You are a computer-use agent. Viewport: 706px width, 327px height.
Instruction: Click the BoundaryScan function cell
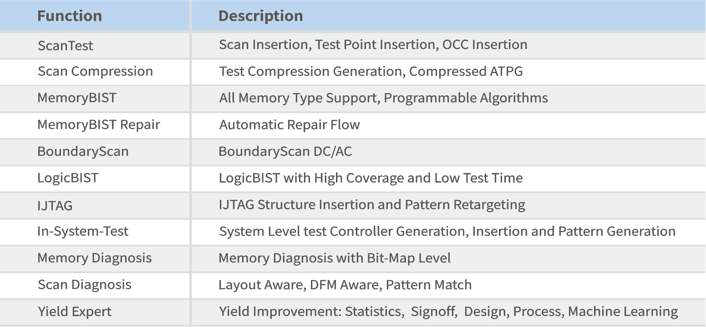(83, 151)
